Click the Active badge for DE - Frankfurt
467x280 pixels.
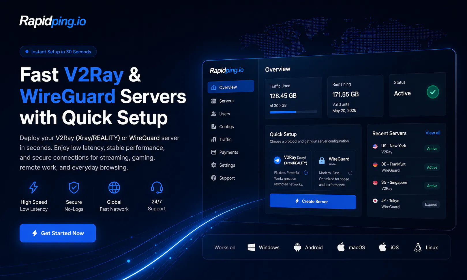pyautogui.click(x=432, y=167)
